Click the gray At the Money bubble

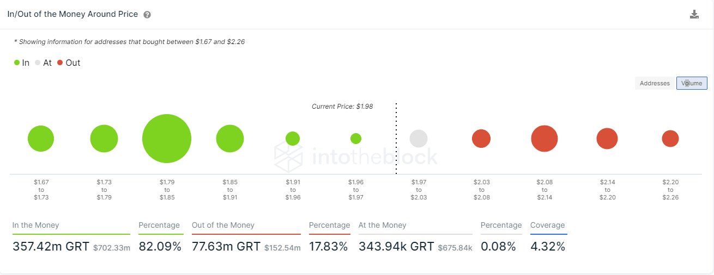[x=419, y=139]
